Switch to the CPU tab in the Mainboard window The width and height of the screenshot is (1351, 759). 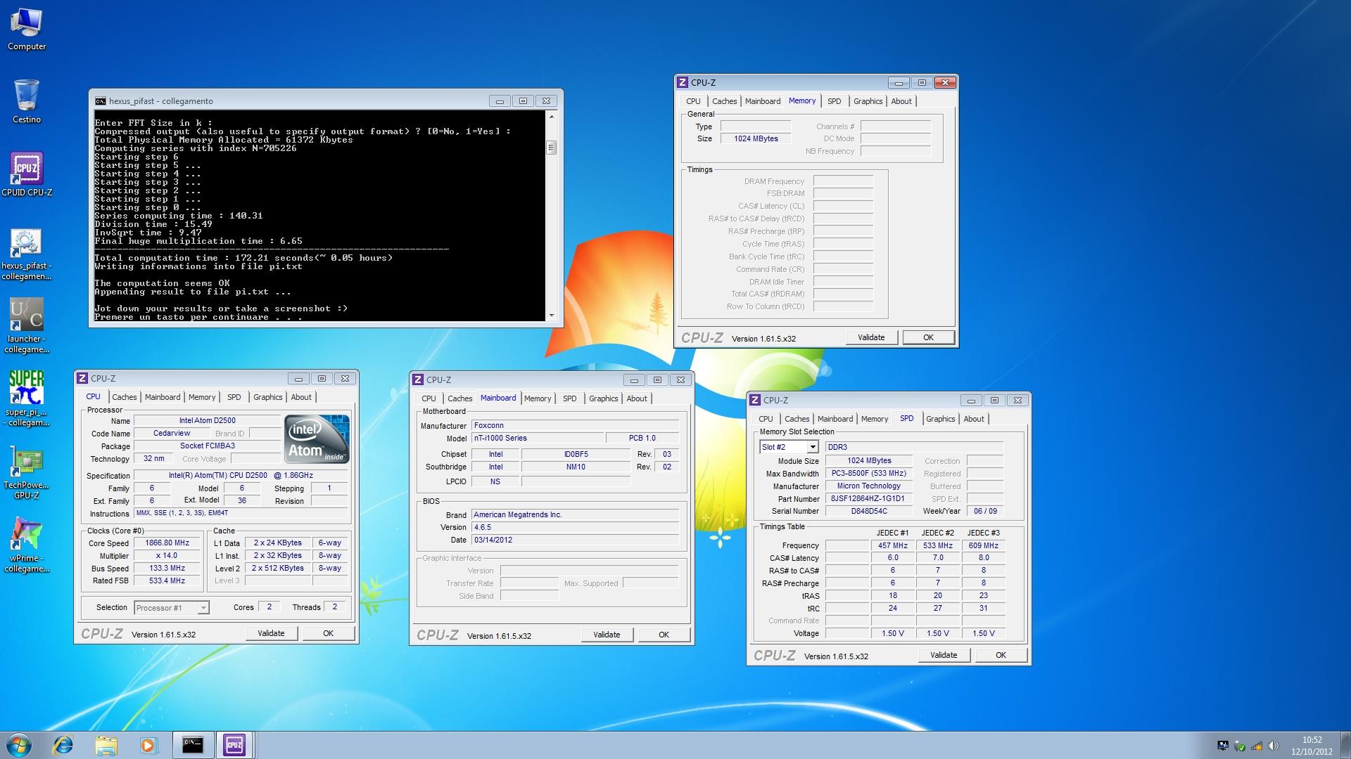429,399
